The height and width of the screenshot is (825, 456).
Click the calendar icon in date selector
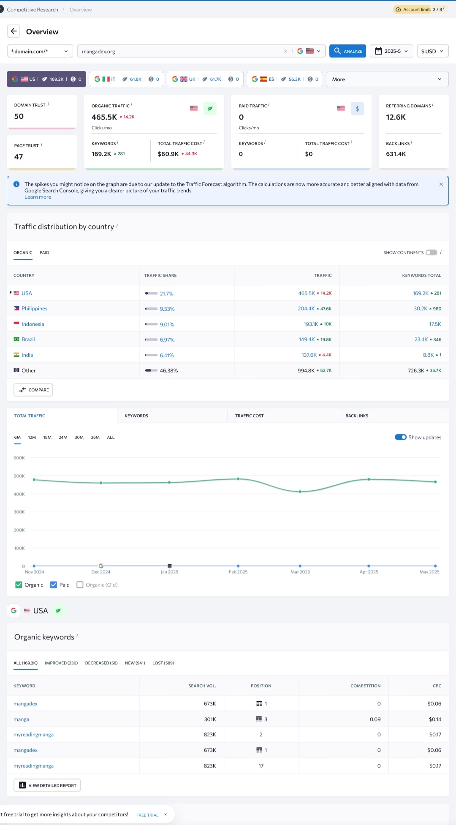pos(379,51)
